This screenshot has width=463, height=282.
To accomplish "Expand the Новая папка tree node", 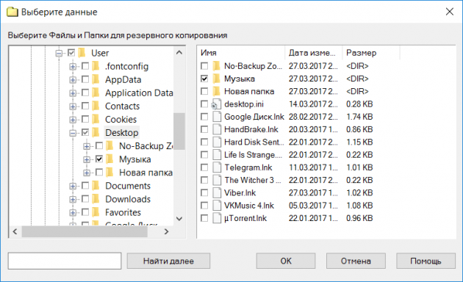I will pos(87,173).
